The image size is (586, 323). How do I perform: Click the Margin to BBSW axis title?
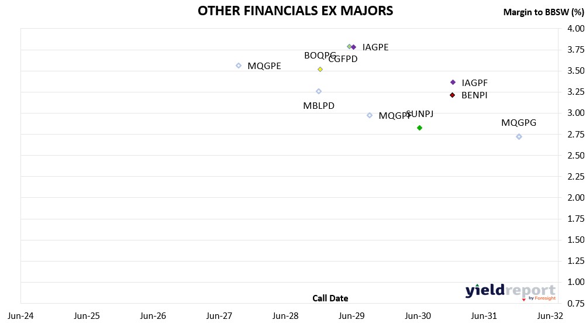(x=543, y=12)
